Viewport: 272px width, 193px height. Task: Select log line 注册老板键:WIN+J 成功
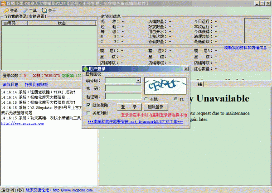tap(38, 92)
